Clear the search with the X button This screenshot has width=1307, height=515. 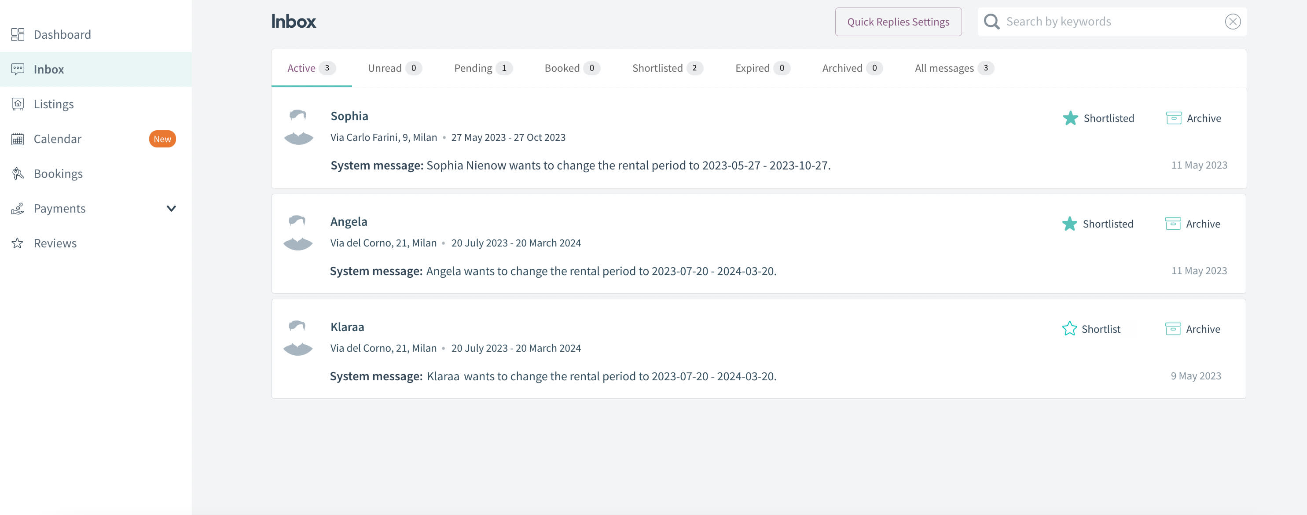(1233, 22)
